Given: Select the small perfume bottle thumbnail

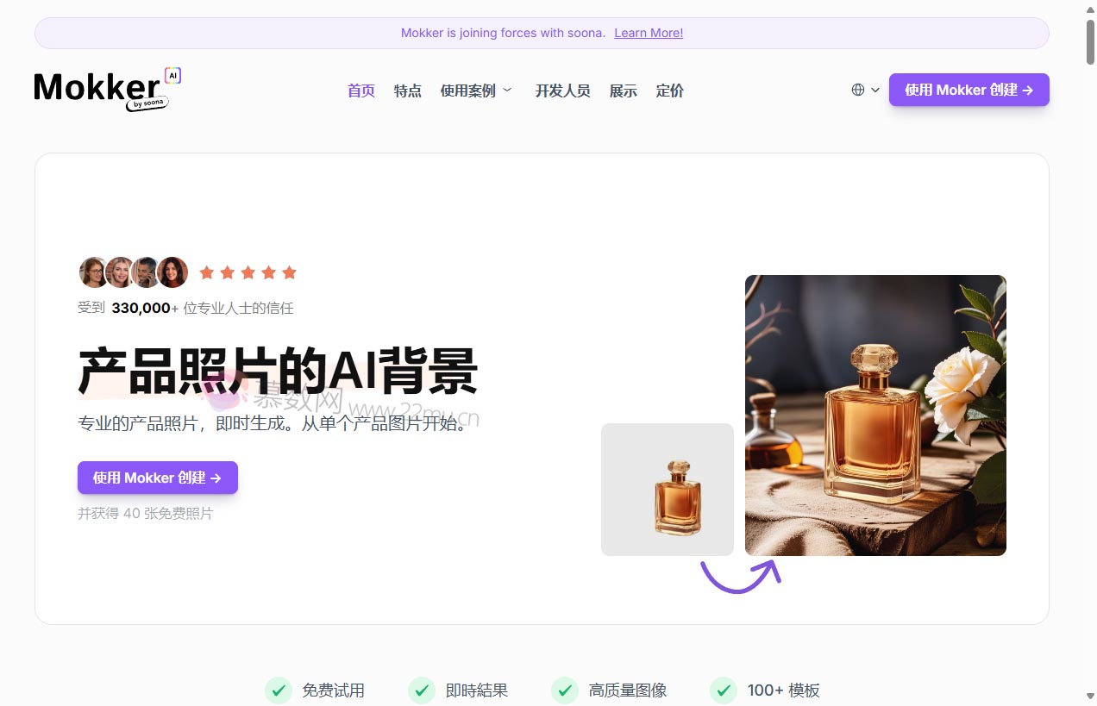Looking at the screenshot, I should (x=668, y=489).
